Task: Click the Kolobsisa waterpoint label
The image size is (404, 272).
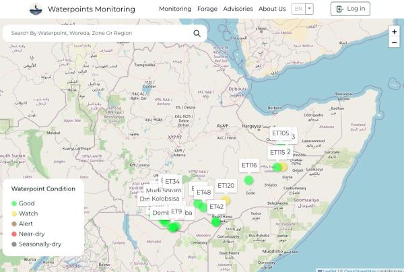Action: click(x=165, y=199)
